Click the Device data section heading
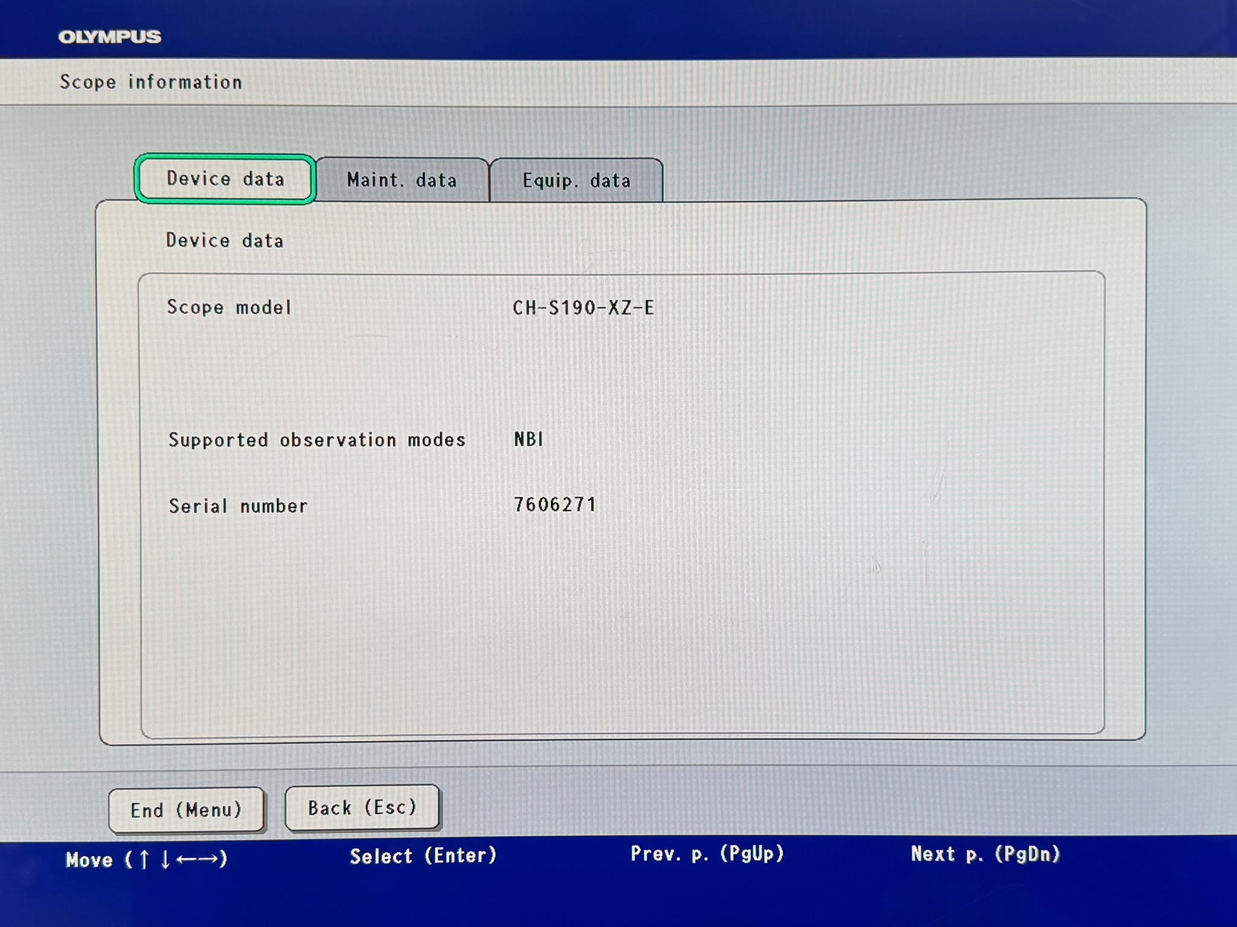 pos(225,240)
